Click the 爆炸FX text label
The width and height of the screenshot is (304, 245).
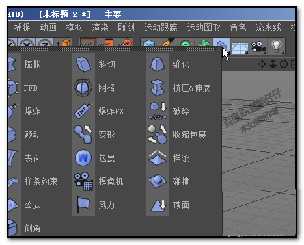(x=111, y=111)
